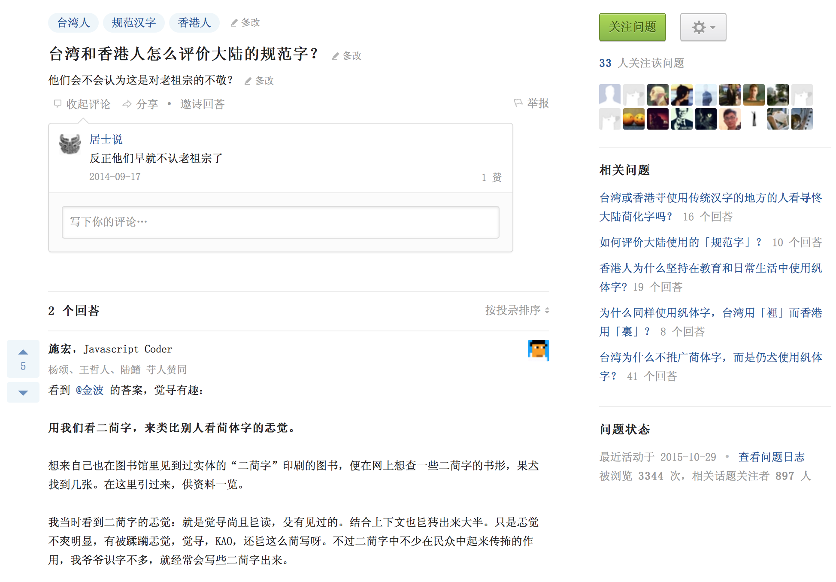Viewport: 836px width, 582px height.
Task: Click the pencil icon next to the question tags
Action: click(x=233, y=22)
